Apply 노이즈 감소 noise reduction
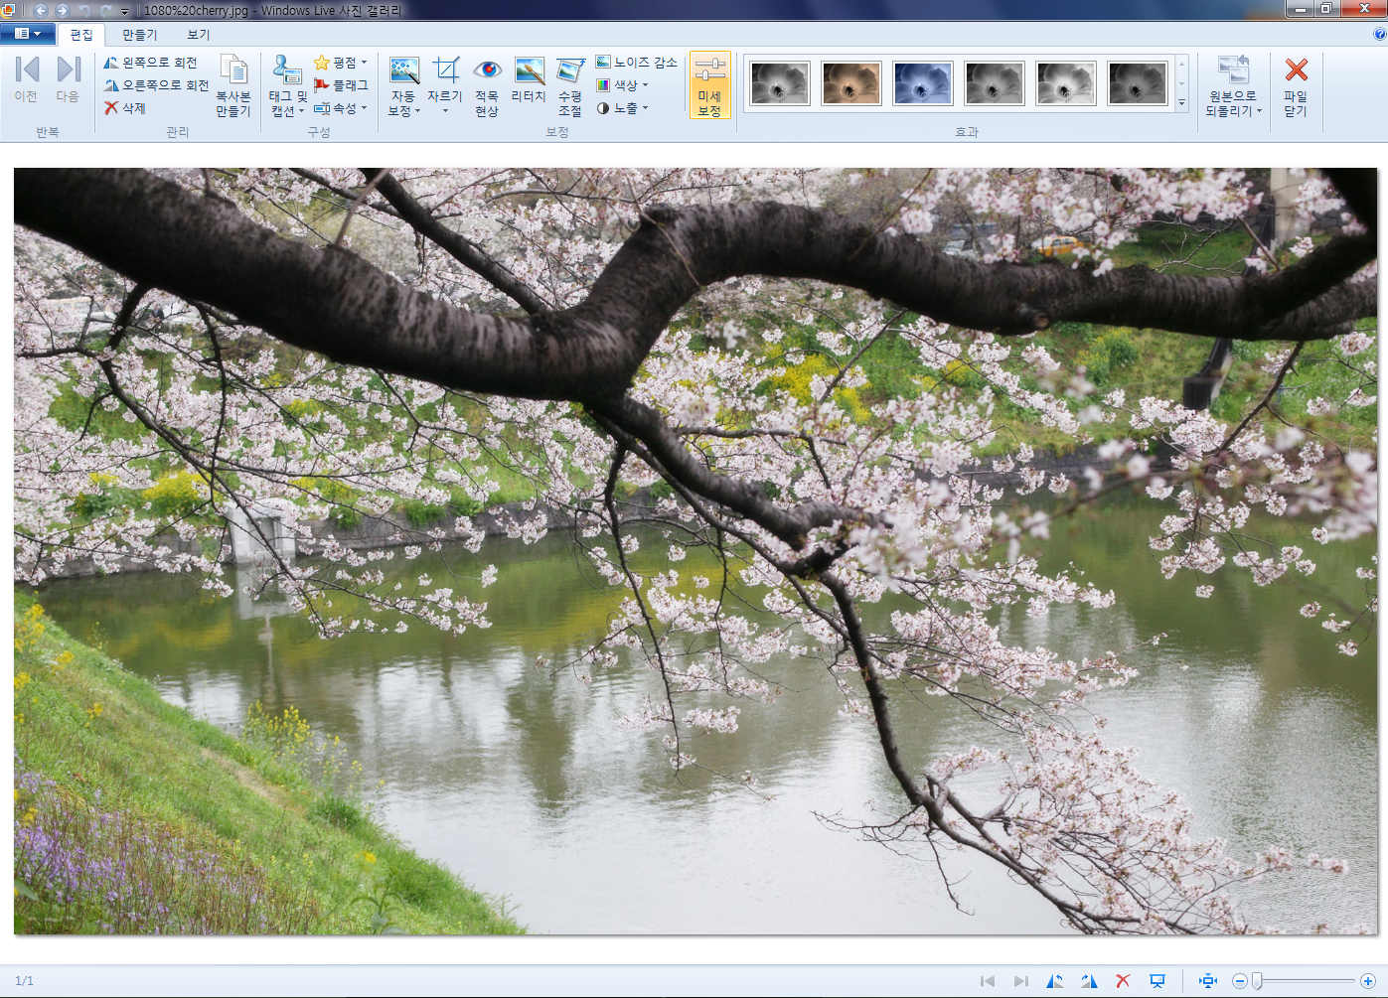The height and width of the screenshot is (998, 1388). (x=636, y=63)
